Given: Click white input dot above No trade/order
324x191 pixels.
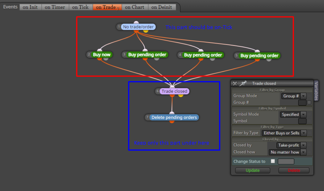Looking at the screenshot, I should (136, 23).
